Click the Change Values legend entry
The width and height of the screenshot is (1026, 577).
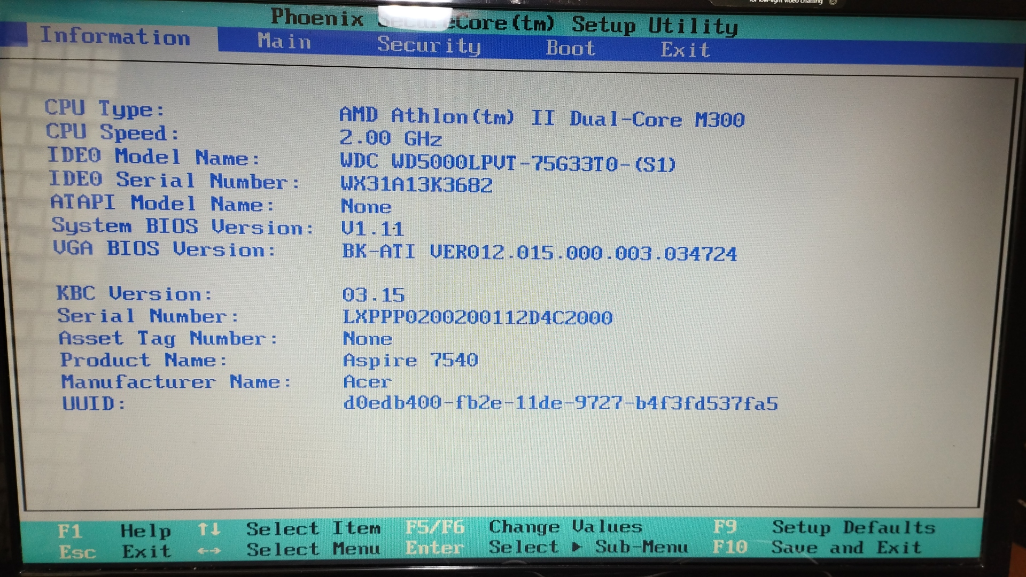pyautogui.click(x=565, y=526)
